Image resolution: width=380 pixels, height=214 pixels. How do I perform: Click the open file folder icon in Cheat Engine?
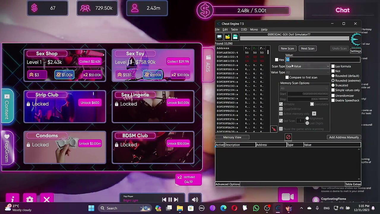click(x=227, y=37)
